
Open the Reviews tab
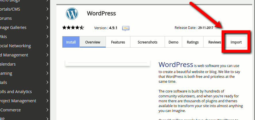click(215, 42)
